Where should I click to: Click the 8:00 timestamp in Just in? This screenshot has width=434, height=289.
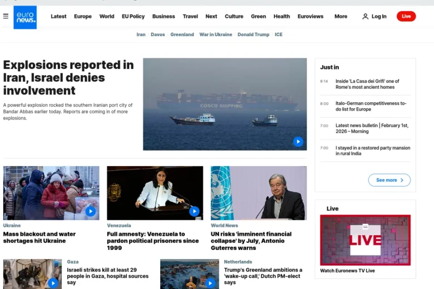[x=324, y=104]
